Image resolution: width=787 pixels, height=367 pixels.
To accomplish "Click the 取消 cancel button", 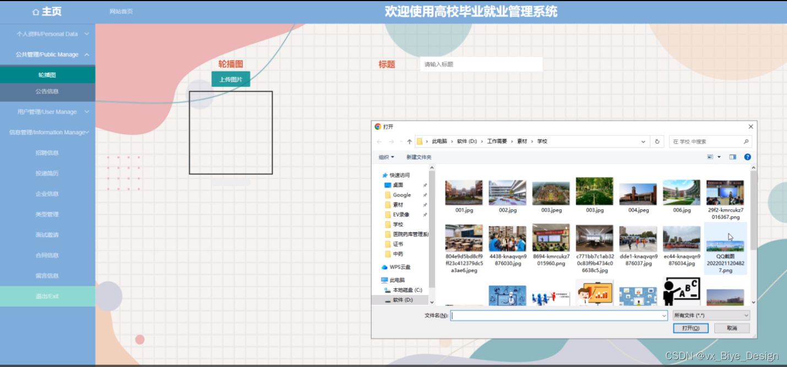I will click(x=732, y=328).
